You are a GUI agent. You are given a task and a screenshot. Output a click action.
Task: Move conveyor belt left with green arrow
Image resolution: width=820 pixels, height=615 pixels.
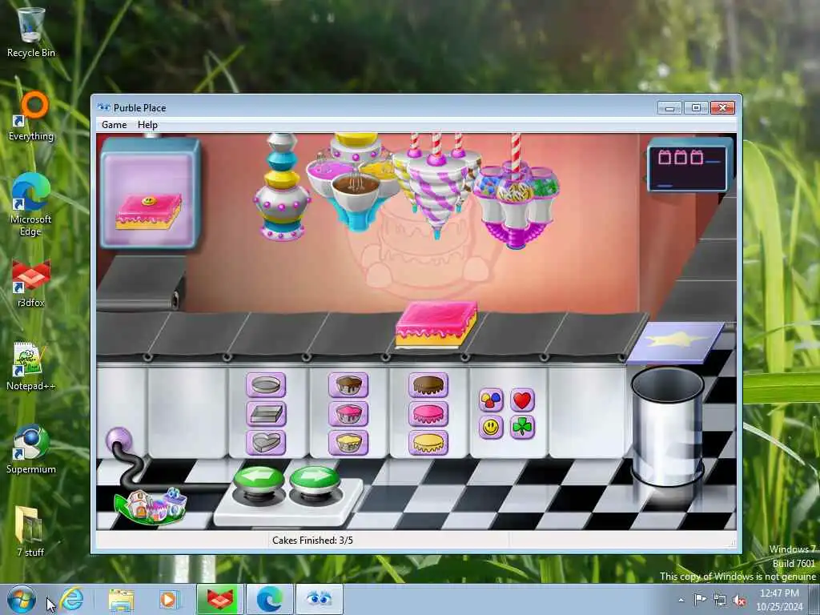pyautogui.click(x=259, y=480)
